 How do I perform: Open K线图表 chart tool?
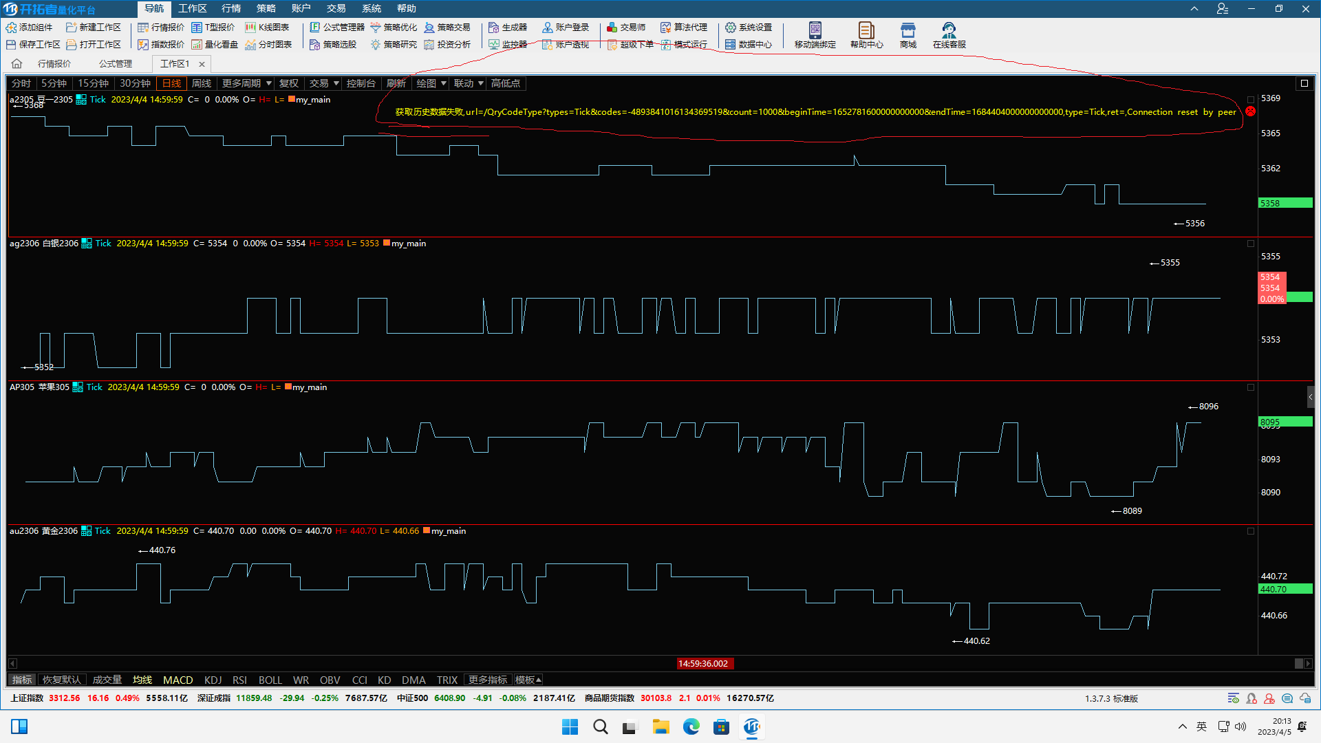point(267,28)
